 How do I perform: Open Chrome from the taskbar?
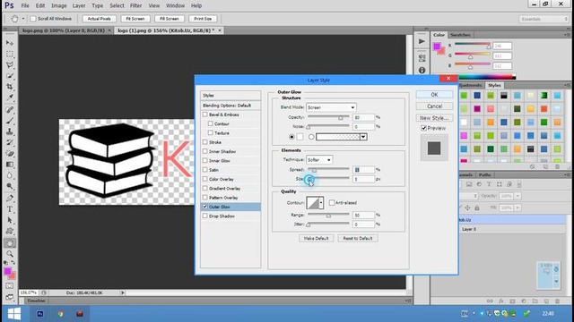coord(60,314)
